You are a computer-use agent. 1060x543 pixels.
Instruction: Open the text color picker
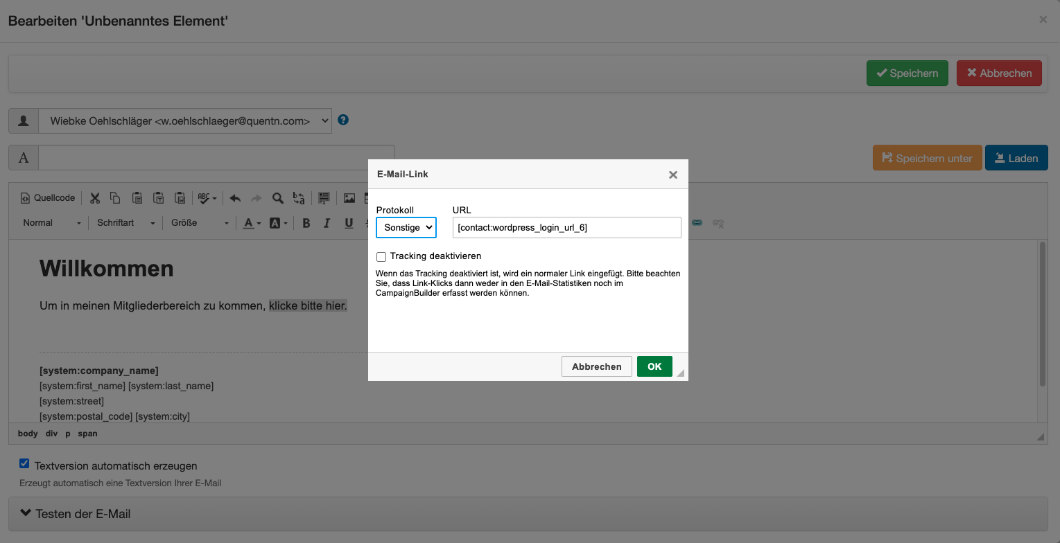[x=252, y=223]
